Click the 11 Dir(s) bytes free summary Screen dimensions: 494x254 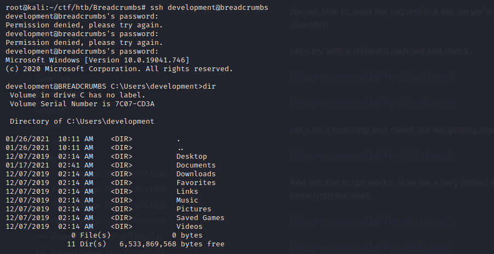tap(145, 244)
